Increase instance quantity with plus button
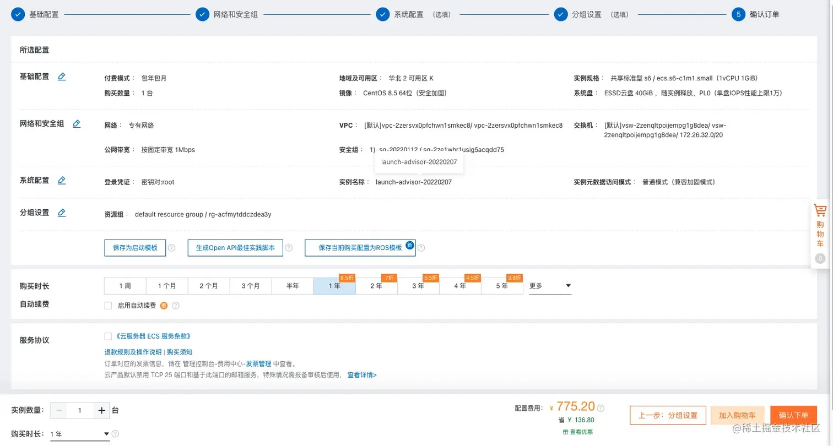Screen dimensions: 833x446 pyautogui.click(x=101, y=410)
